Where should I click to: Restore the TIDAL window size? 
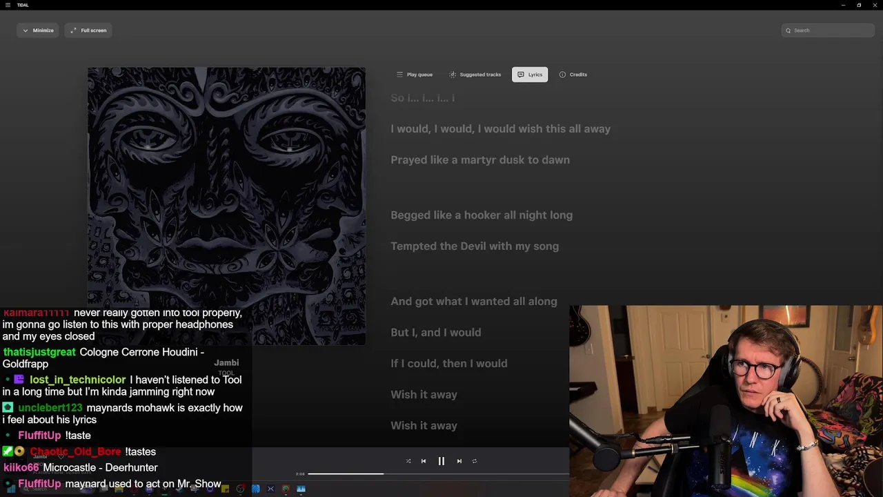pos(859,5)
